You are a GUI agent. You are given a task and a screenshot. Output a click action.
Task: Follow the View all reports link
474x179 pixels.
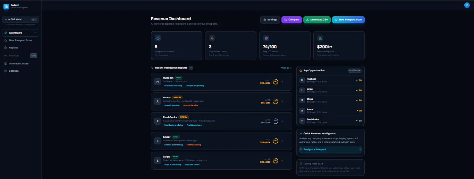tap(286, 68)
